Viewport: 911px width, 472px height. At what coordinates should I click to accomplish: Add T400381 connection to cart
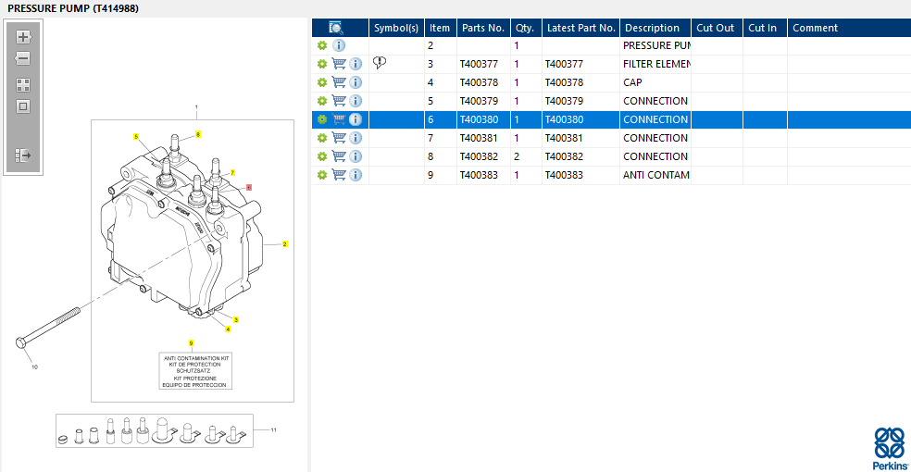click(x=339, y=138)
